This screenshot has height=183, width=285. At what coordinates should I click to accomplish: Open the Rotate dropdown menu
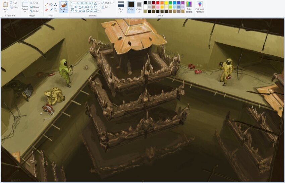[36, 11]
